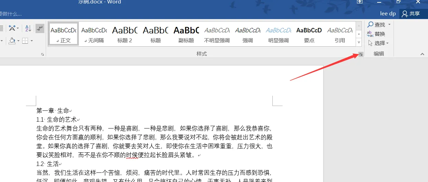This screenshot has width=428, height=182.
Task: Open the Styles pane dialog launcher
Action: 360,55
